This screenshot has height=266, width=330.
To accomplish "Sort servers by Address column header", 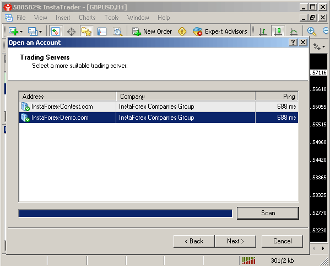I will point(67,97).
